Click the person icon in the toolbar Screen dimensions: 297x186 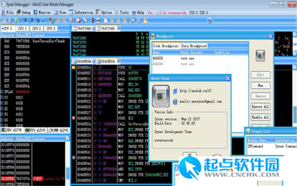145,20
